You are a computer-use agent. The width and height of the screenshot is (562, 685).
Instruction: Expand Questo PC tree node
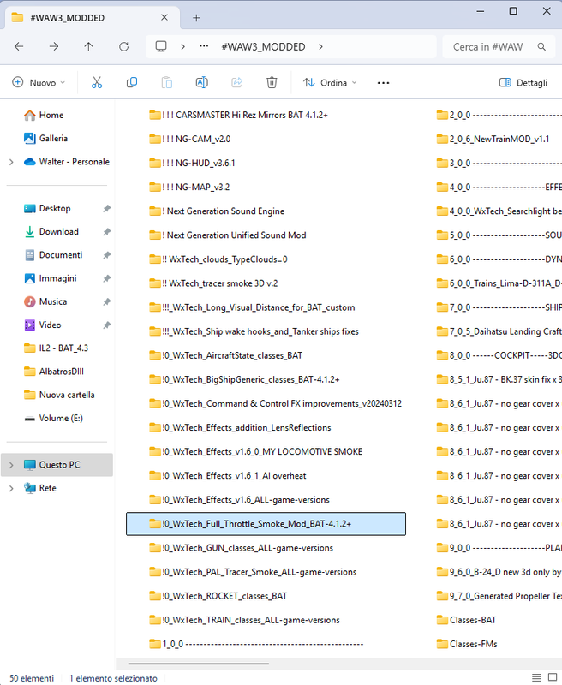coord(11,465)
